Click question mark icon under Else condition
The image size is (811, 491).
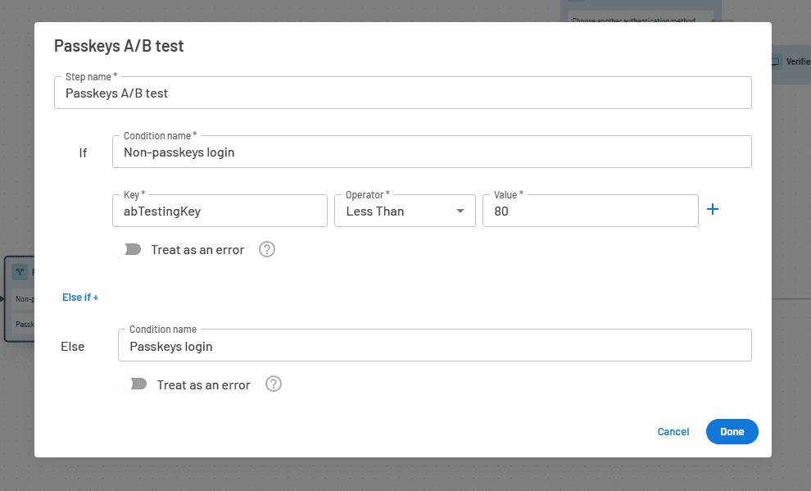click(x=274, y=383)
